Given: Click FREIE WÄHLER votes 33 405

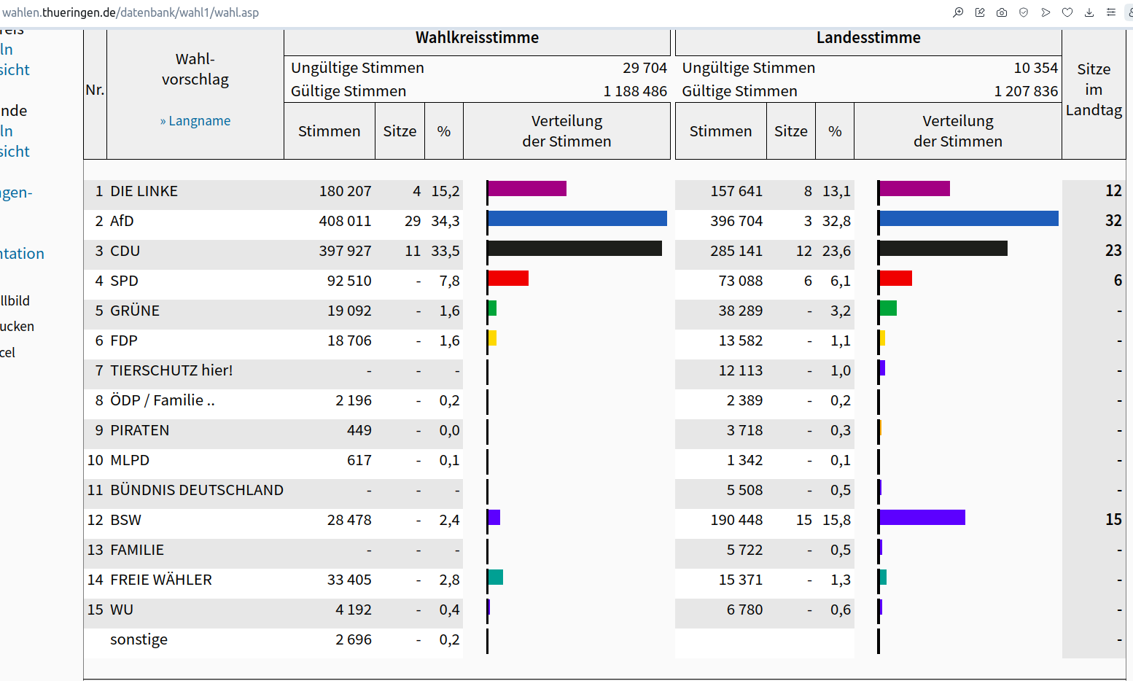Looking at the screenshot, I should (x=349, y=580).
